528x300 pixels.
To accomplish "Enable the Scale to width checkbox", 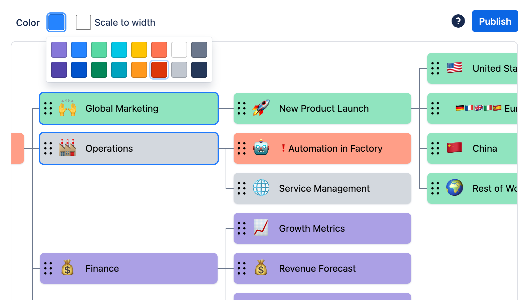I will point(83,22).
